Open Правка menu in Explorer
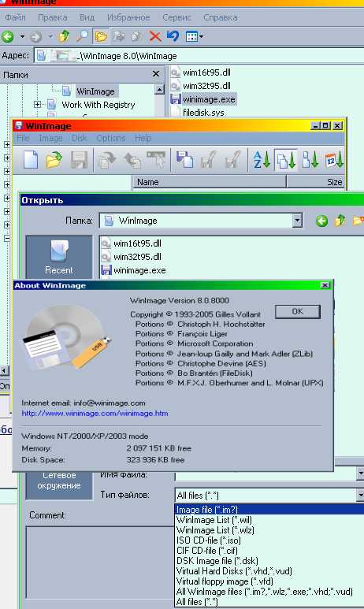The height and width of the screenshot is (609, 364). 53,17
